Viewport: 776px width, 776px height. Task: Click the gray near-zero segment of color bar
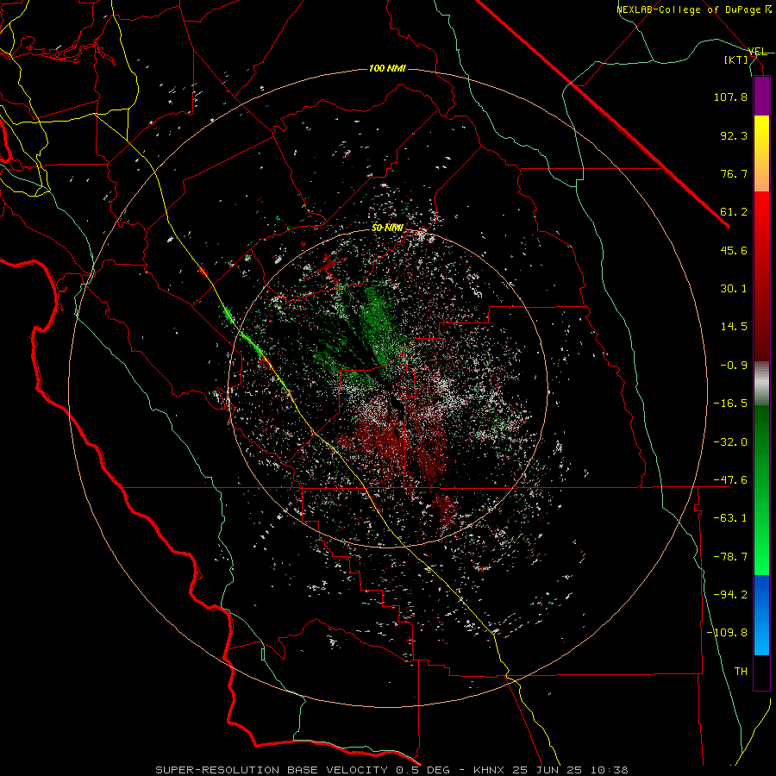coord(761,384)
